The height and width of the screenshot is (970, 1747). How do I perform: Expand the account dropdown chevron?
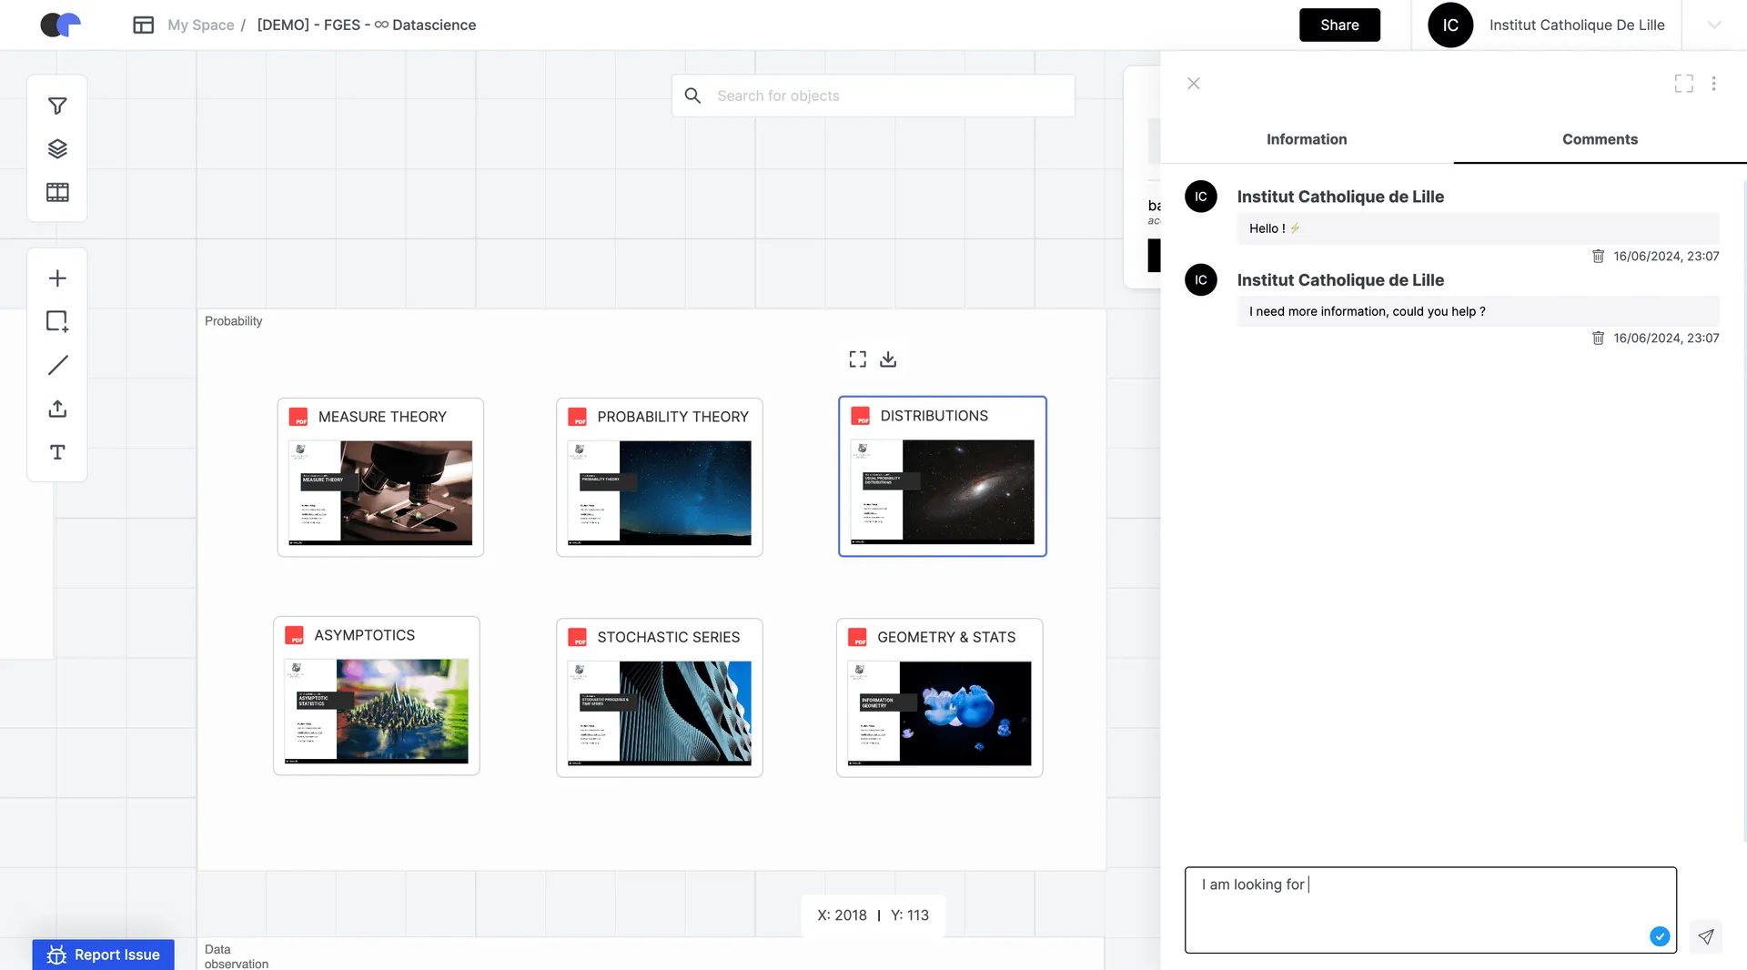click(x=1714, y=25)
